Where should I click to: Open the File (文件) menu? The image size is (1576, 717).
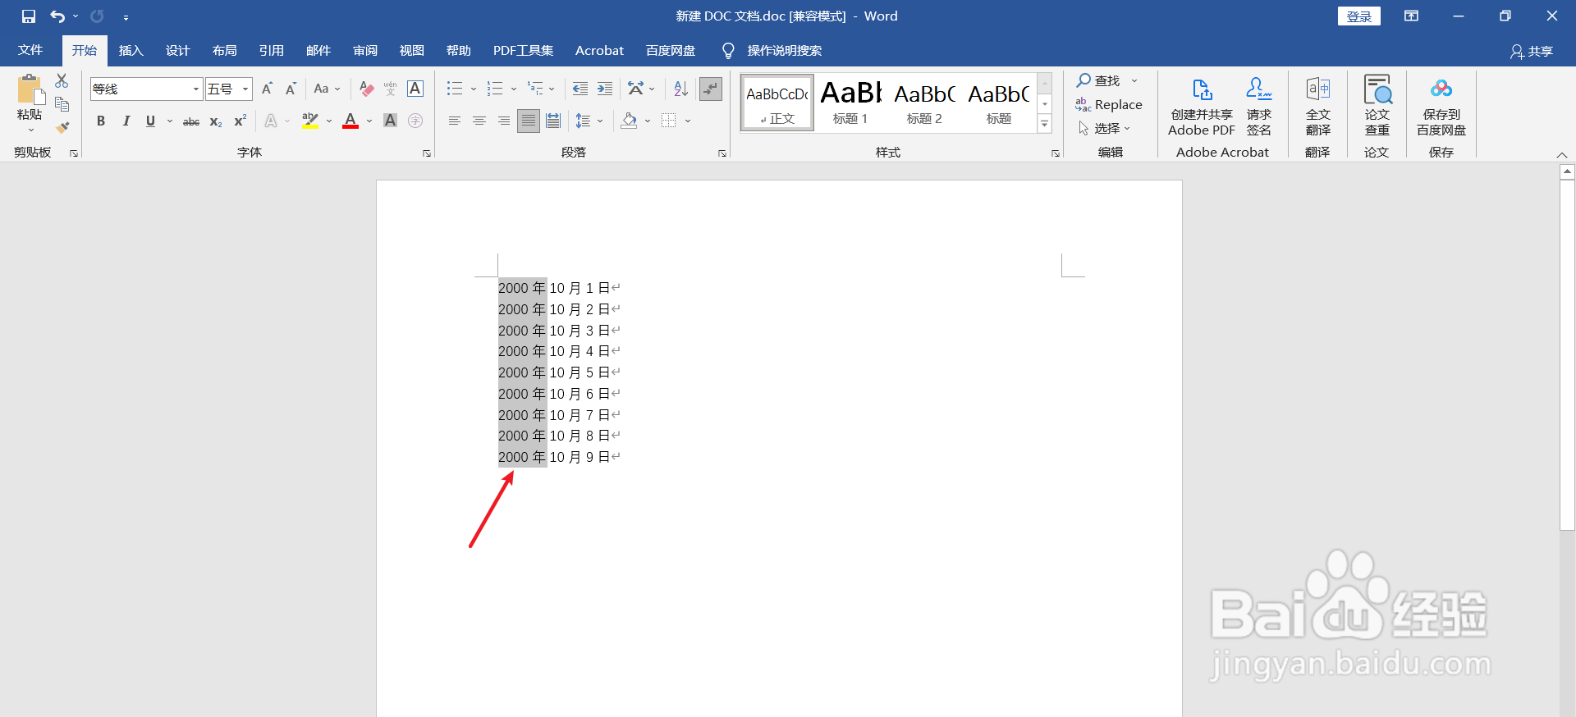tap(30, 51)
